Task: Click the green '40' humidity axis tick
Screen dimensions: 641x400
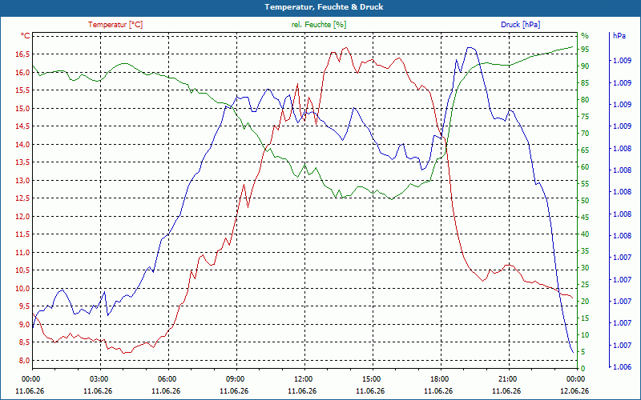Action: (585, 234)
